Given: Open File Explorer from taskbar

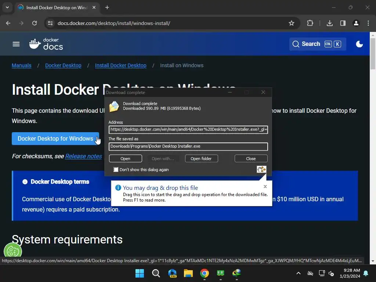Looking at the screenshot, I should 188,273.
